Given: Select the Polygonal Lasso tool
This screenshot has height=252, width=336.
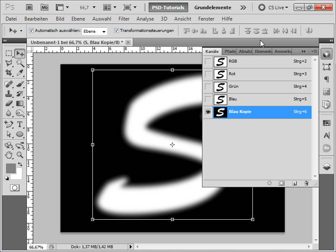Looking at the screenshot, I should (8, 63).
